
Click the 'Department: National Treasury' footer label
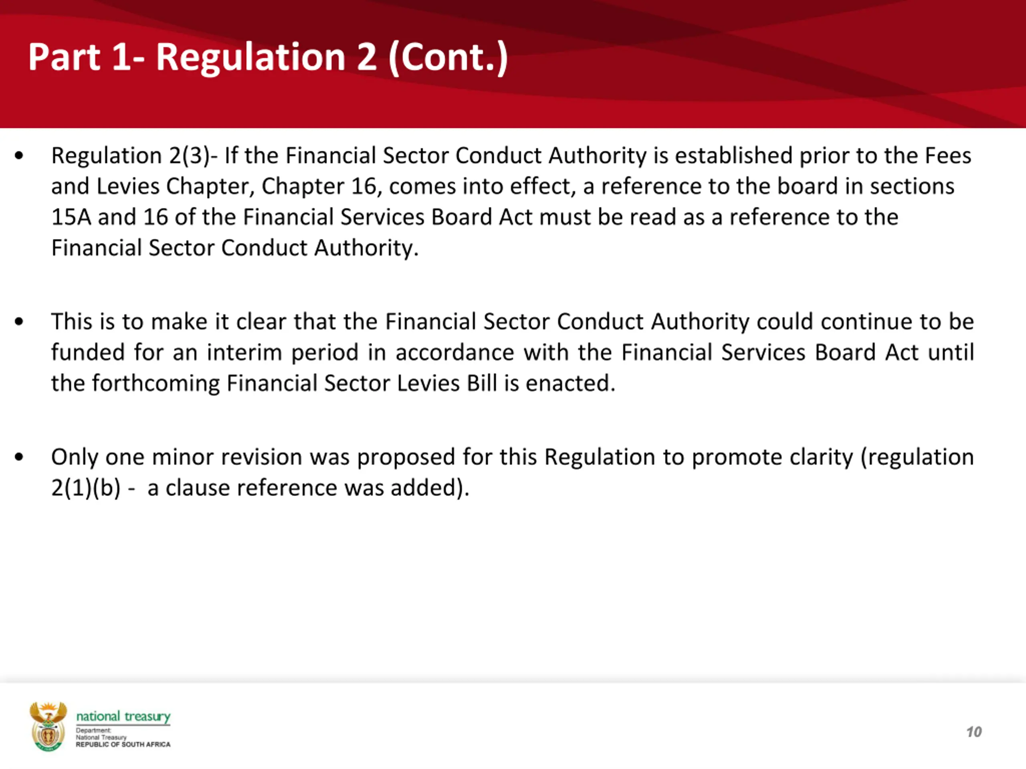coord(101,734)
